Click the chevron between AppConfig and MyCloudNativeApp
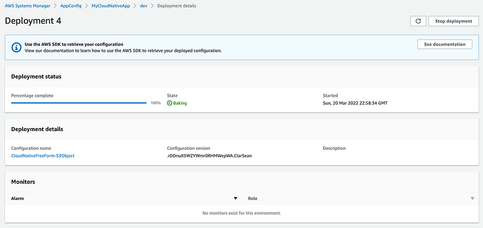The image size is (483, 228). coord(86,6)
